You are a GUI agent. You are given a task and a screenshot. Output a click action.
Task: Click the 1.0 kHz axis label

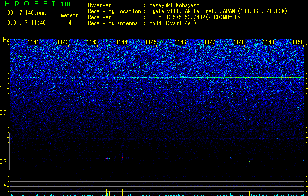pos(4,88)
